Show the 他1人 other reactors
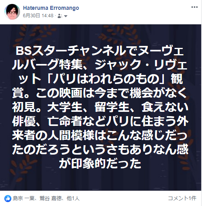 [x=73, y=199]
